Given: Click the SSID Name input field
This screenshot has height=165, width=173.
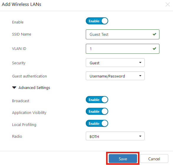Looking at the screenshot, I should point(123,34).
